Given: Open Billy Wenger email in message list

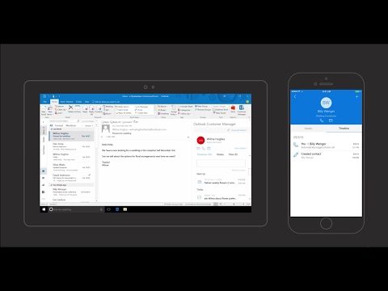Looking at the screenshot, I should click(71, 192).
